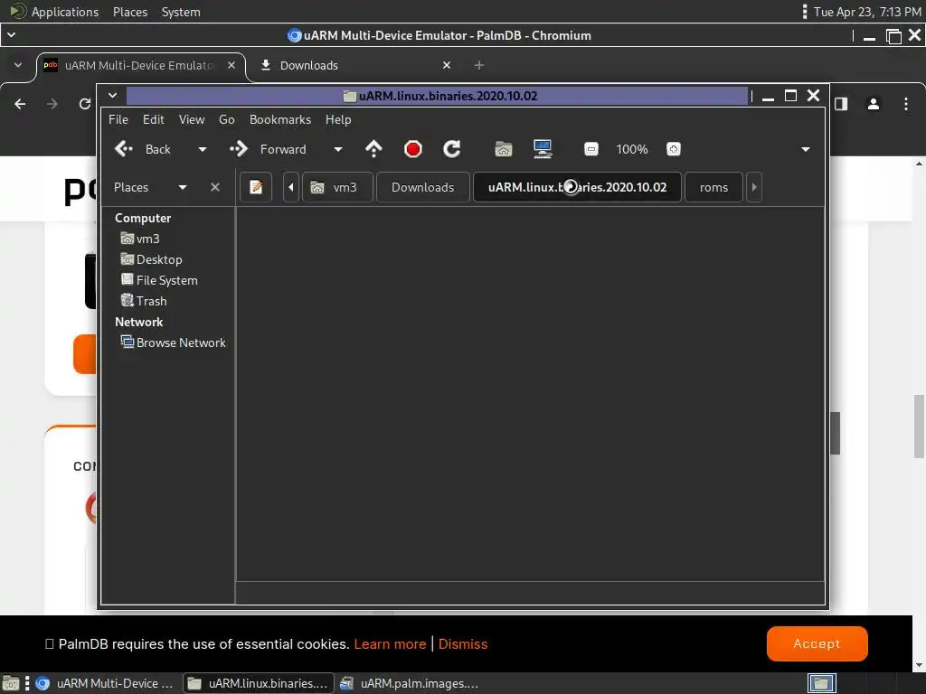Open the Go menu

coord(227,119)
